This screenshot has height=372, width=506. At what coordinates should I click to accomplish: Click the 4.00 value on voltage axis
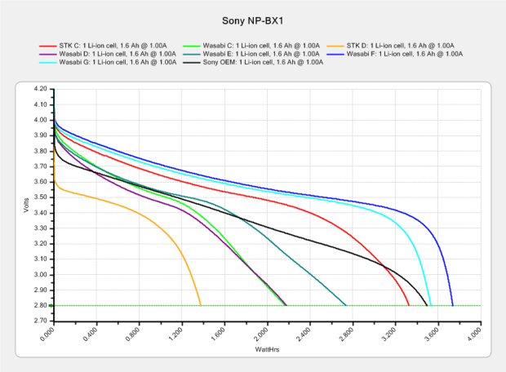tap(40, 120)
